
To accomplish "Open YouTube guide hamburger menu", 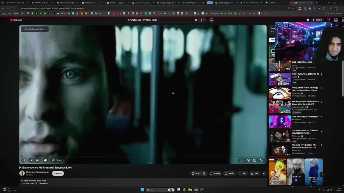I will (5, 20).
